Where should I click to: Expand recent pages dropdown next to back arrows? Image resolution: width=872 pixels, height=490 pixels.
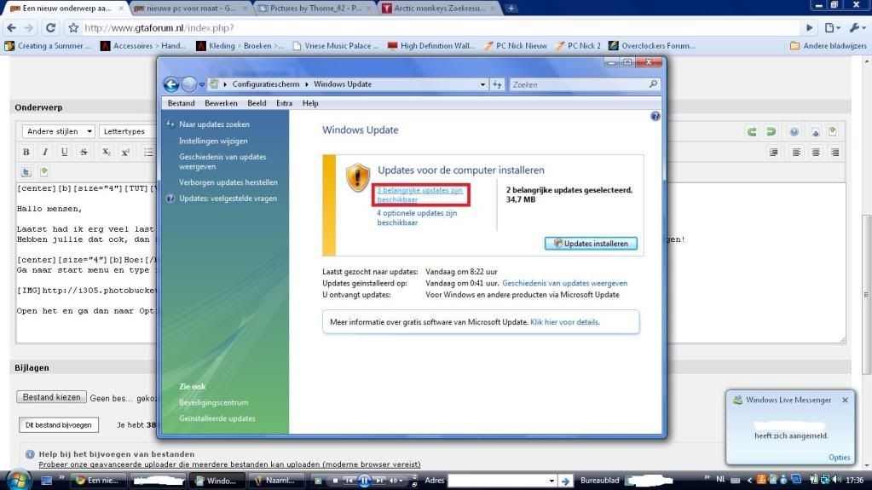(x=202, y=84)
